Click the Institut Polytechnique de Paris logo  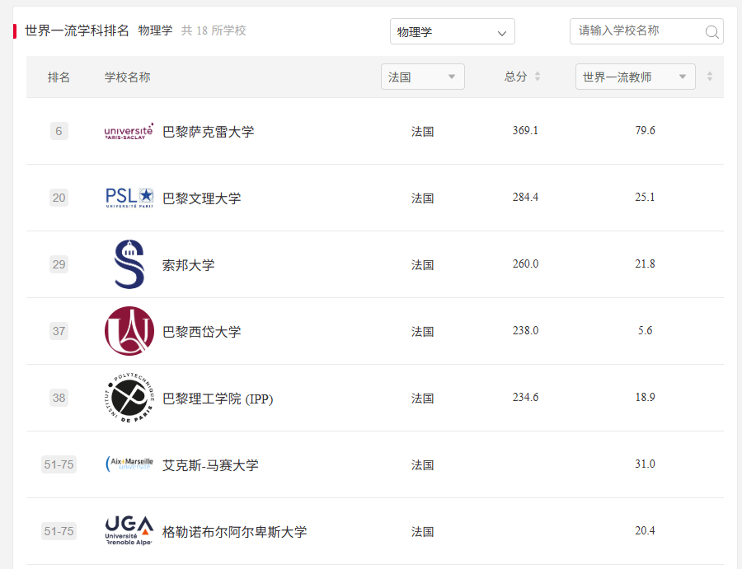click(129, 398)
